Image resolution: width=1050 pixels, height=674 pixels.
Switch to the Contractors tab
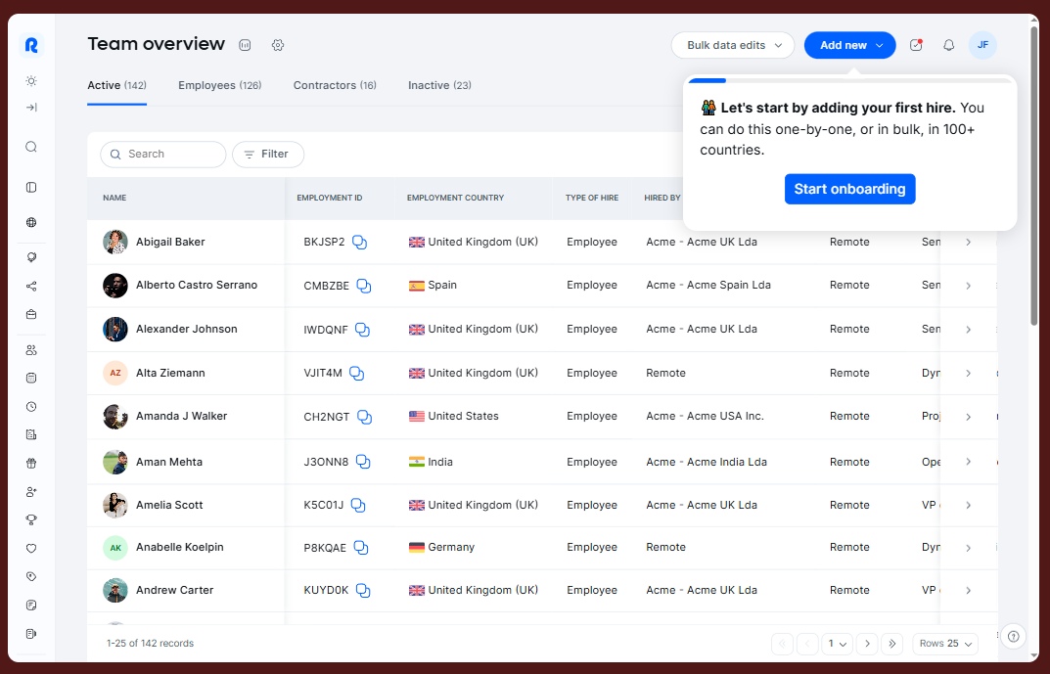pos(334,86)
